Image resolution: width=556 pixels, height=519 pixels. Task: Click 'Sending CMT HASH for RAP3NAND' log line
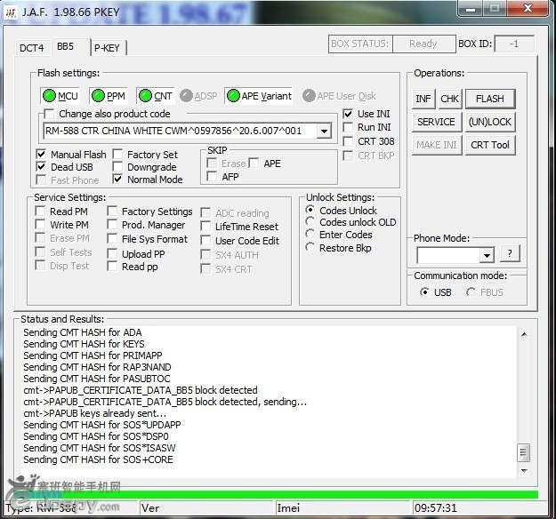click(97, 367)
